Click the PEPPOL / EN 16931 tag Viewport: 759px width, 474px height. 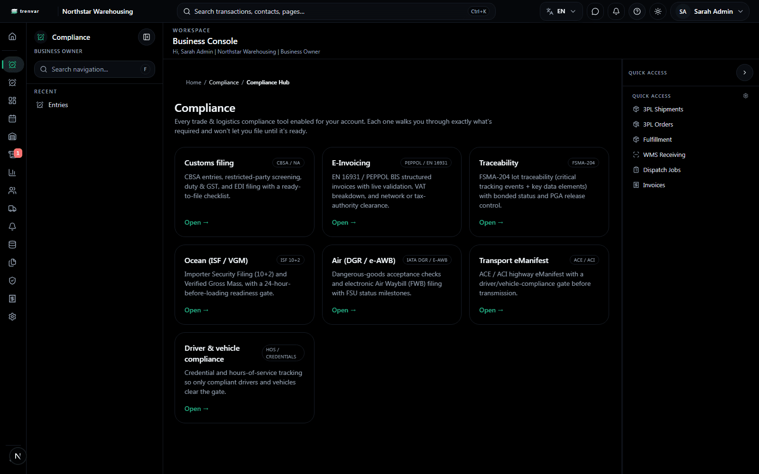pos(426,163)
